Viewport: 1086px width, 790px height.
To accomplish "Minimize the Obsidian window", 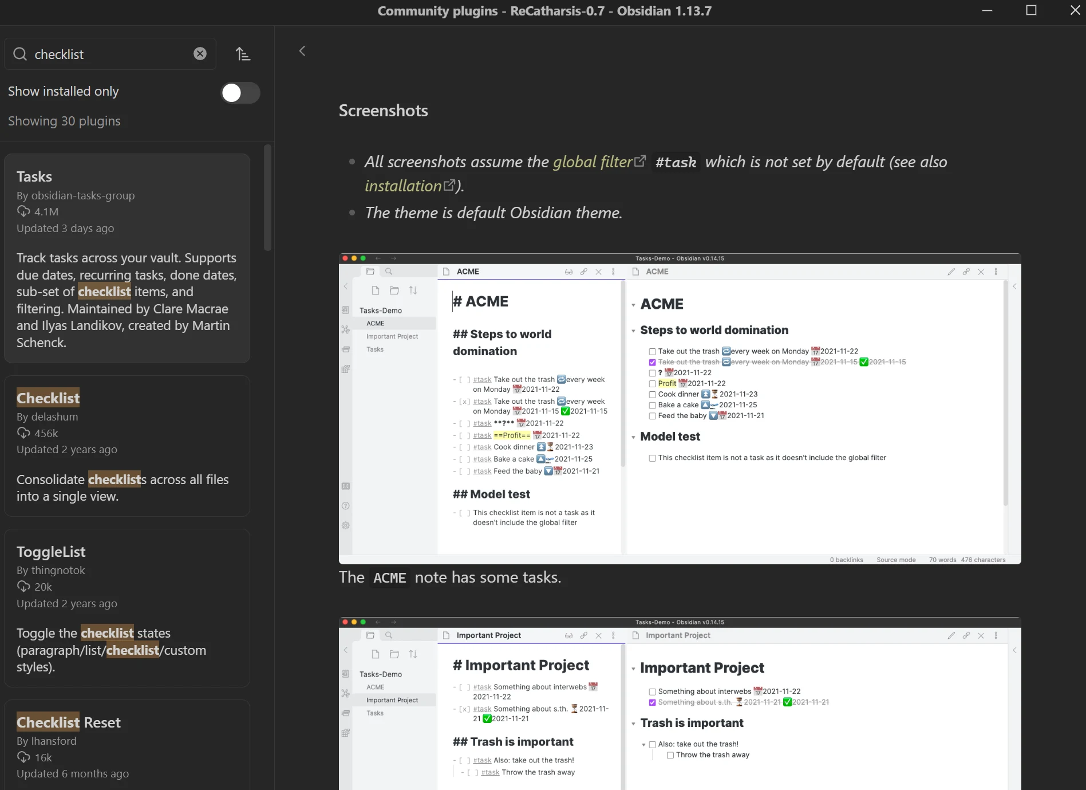I will coord(987,10).
